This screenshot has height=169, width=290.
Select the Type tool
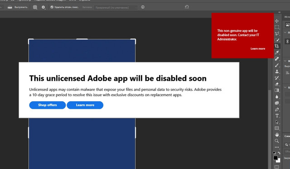(x=277, y=116)
